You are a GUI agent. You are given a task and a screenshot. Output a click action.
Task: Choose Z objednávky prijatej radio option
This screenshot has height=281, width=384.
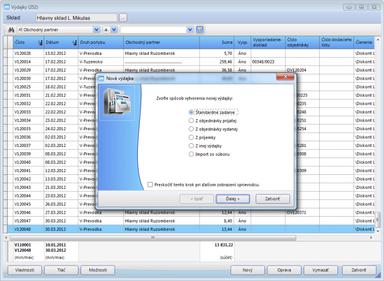coord(192,121)
